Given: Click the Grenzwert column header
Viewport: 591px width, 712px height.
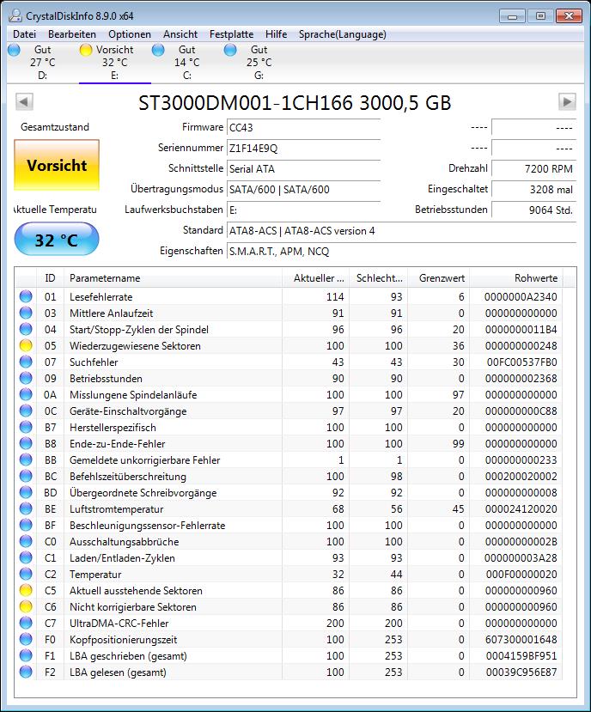Looking at the screenshot, I should [x=439, y=278].
